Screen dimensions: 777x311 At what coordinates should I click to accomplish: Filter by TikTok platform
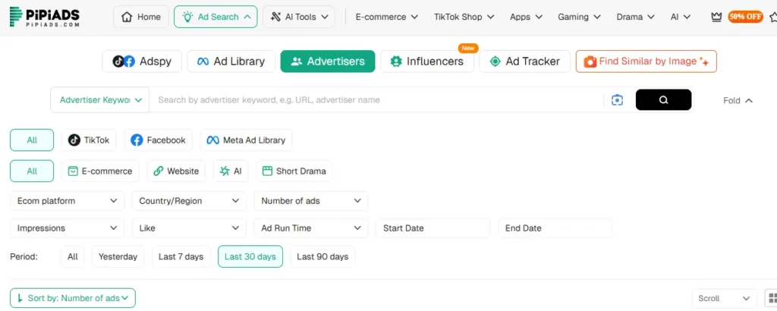click(89, 140)
